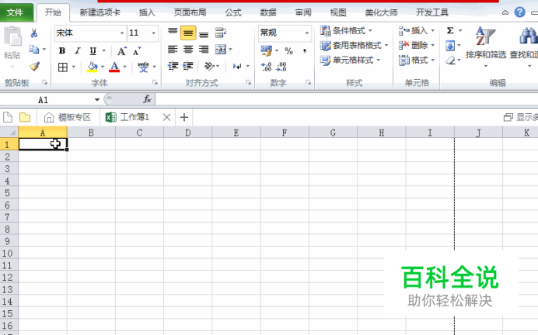Decrease indent icon
The width and height of the screenshot is (538, 335).
point(173,66)
